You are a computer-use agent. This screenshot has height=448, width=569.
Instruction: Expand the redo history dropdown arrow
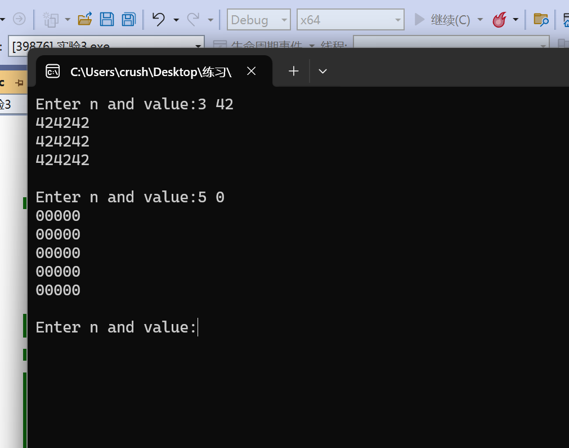point(210,20)
